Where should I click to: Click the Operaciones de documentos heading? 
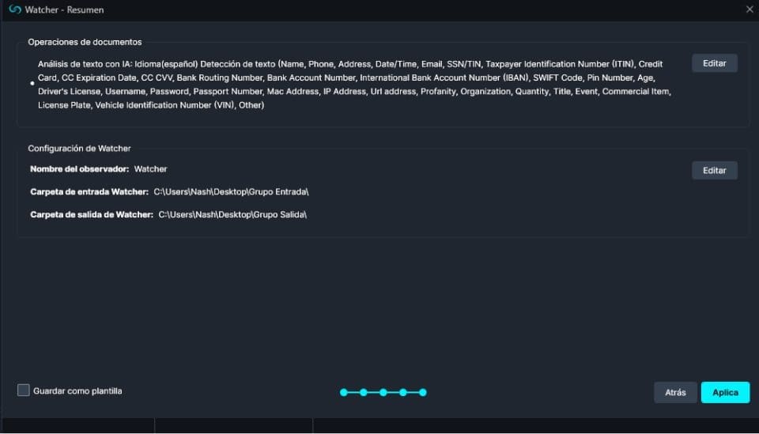pos(85,42)
